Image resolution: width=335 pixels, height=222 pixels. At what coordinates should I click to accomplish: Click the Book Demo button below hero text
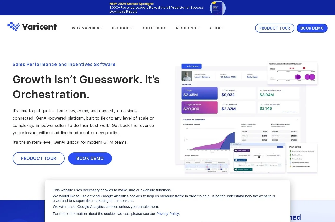(90, 158)
